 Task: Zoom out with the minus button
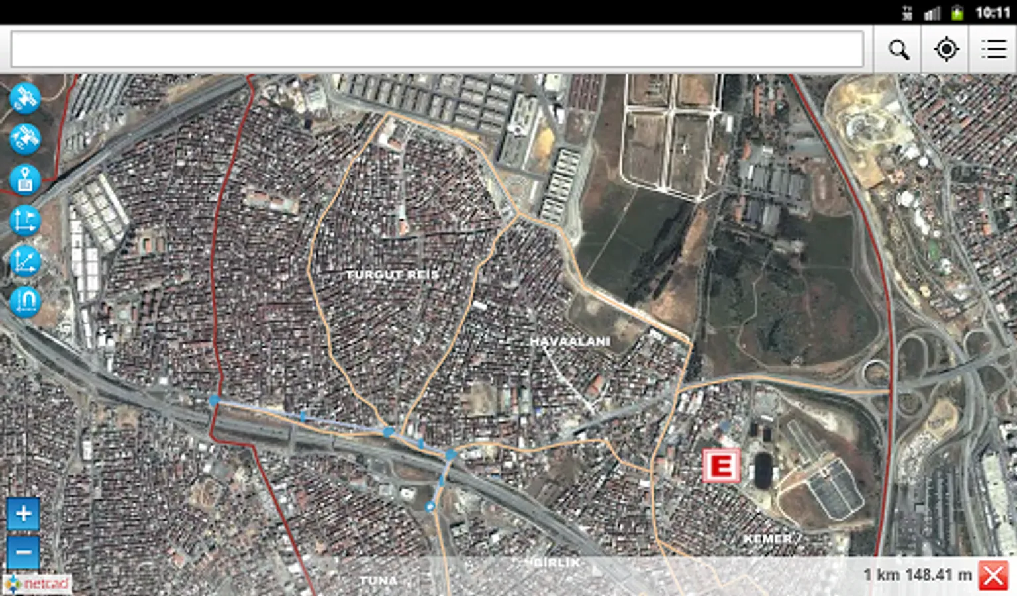[23, 553]
